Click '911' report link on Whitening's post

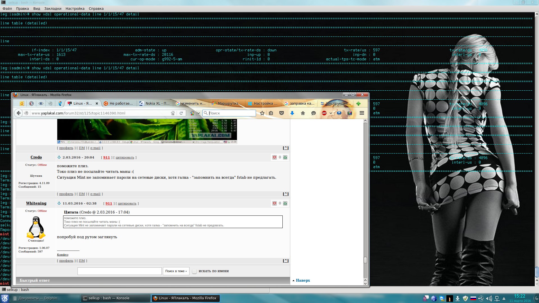coord(109,204)
